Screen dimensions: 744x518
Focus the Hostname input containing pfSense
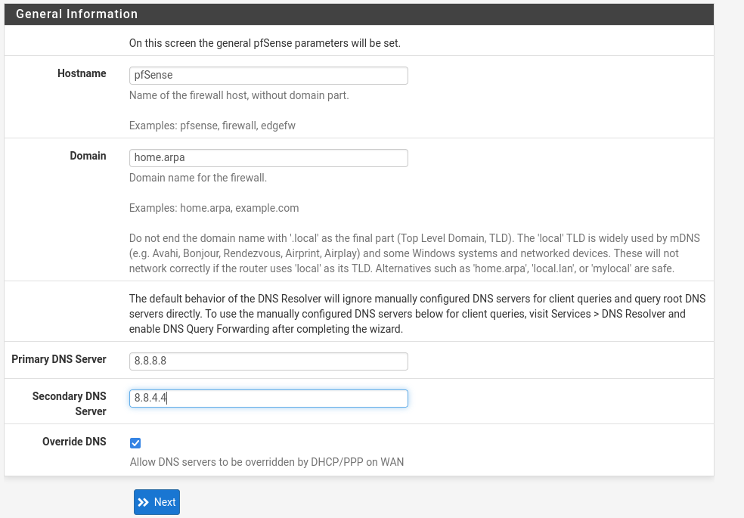268,76
